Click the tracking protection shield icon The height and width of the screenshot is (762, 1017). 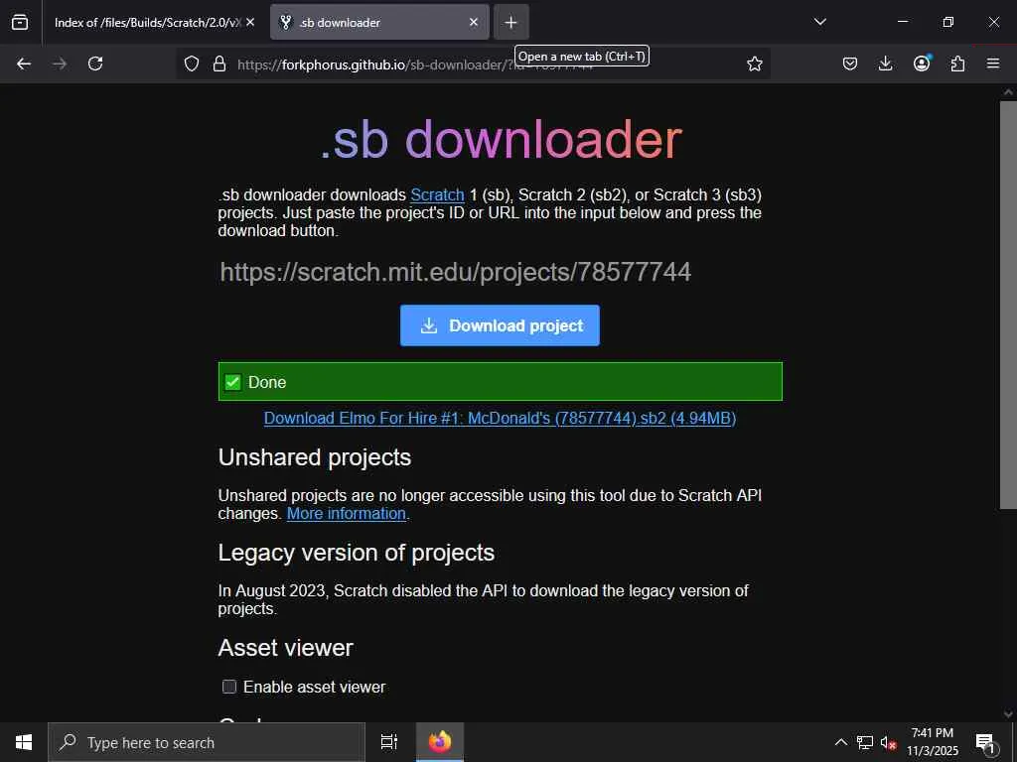[192, 63]
